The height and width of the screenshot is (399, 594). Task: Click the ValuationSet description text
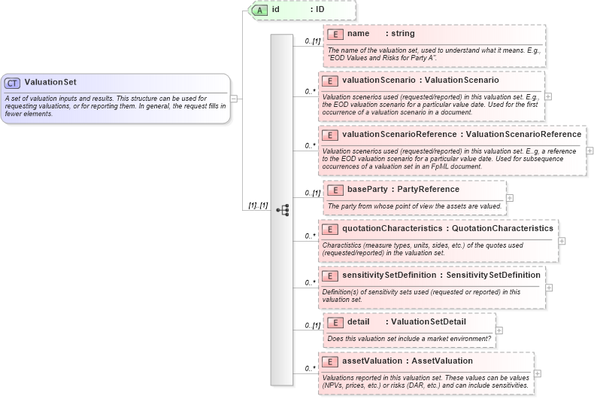115,106
